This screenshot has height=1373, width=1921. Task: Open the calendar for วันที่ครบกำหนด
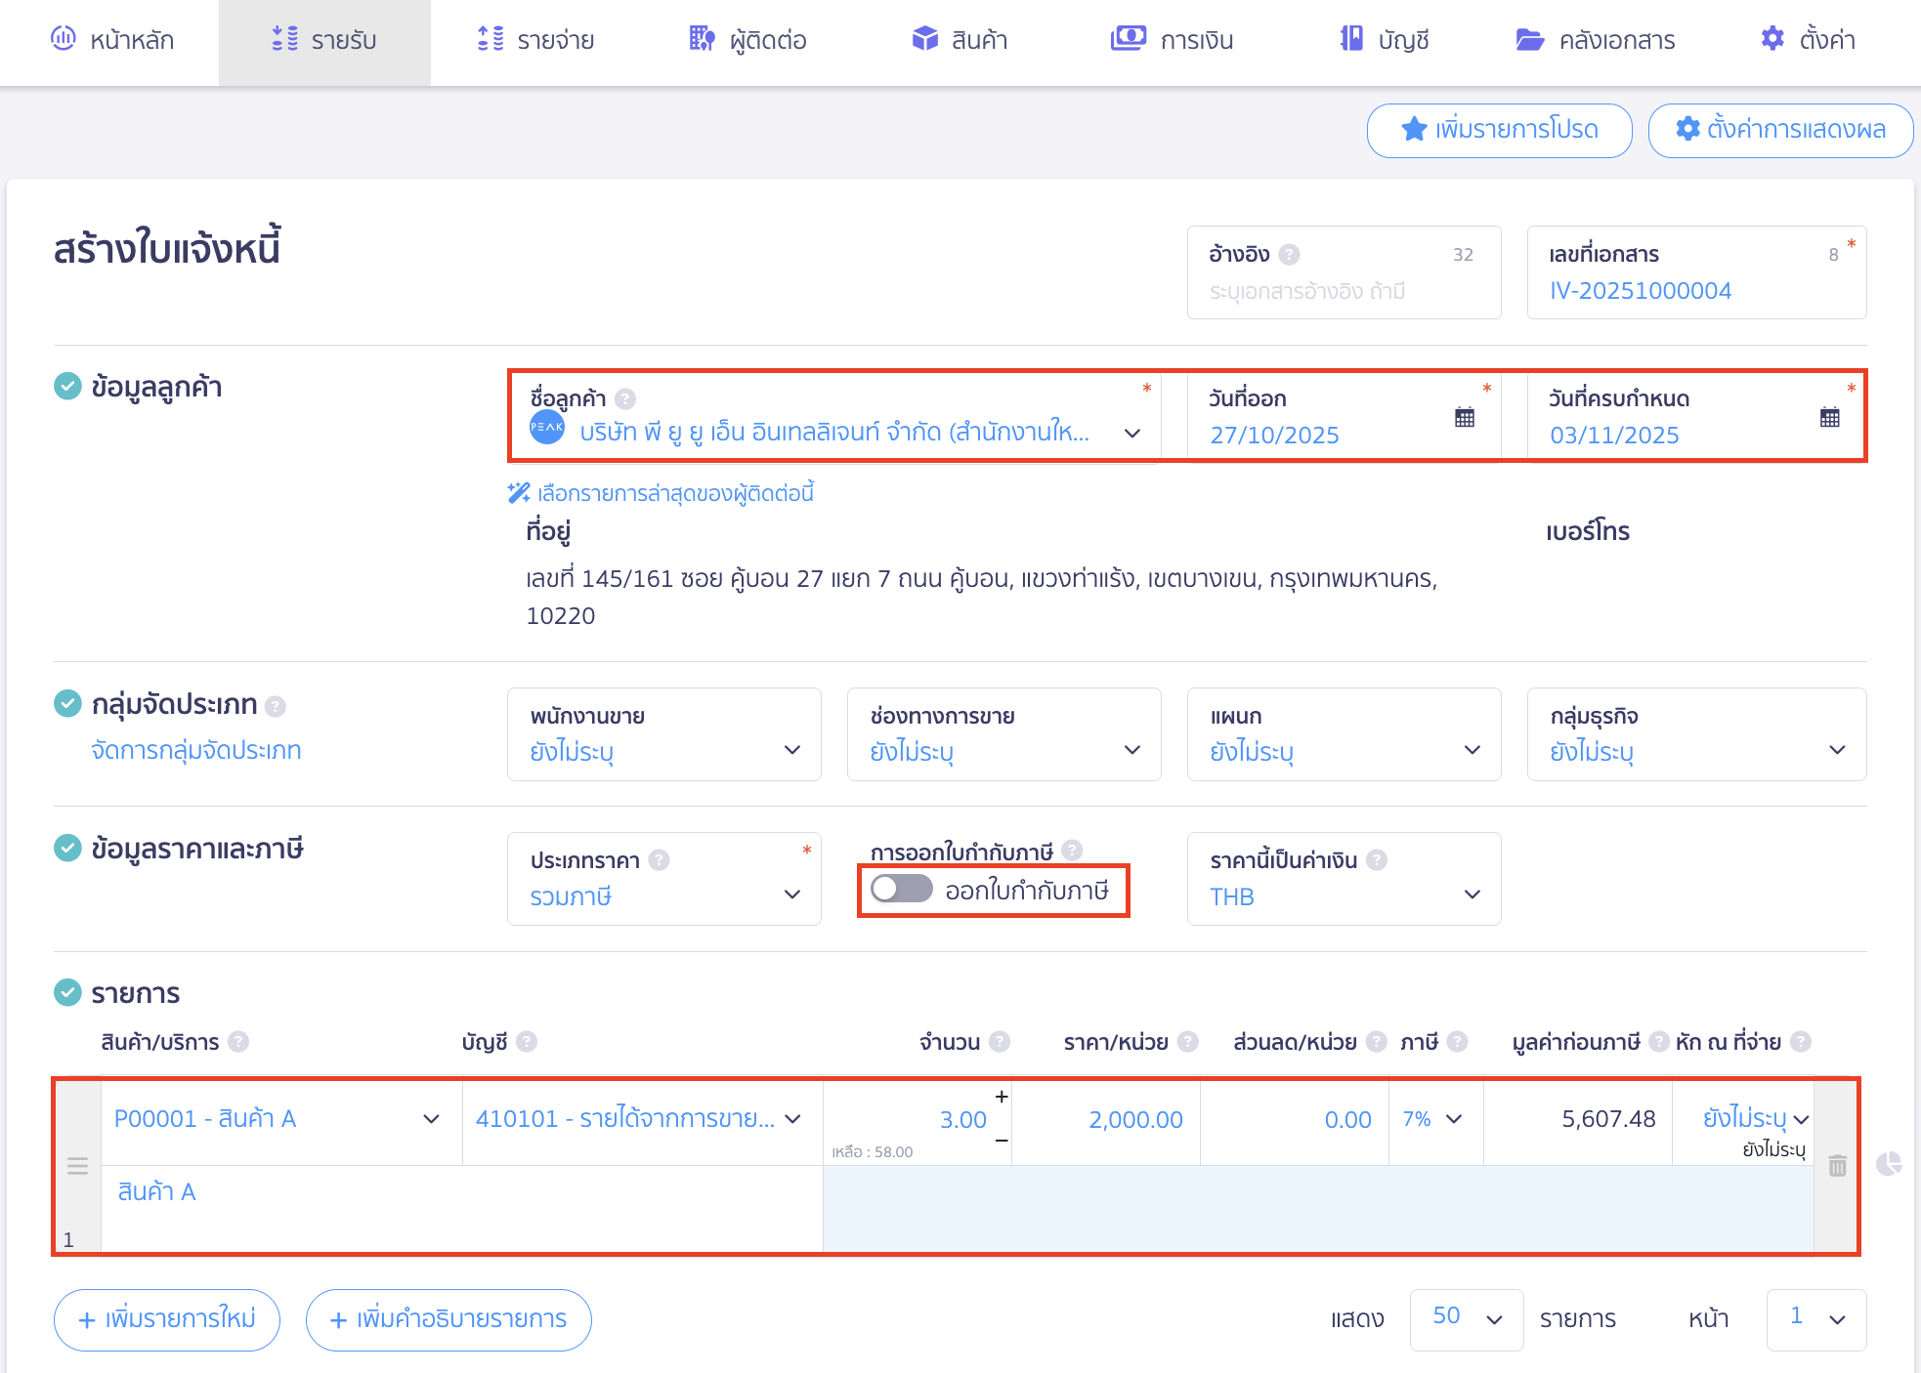[x=1829, y=418]
